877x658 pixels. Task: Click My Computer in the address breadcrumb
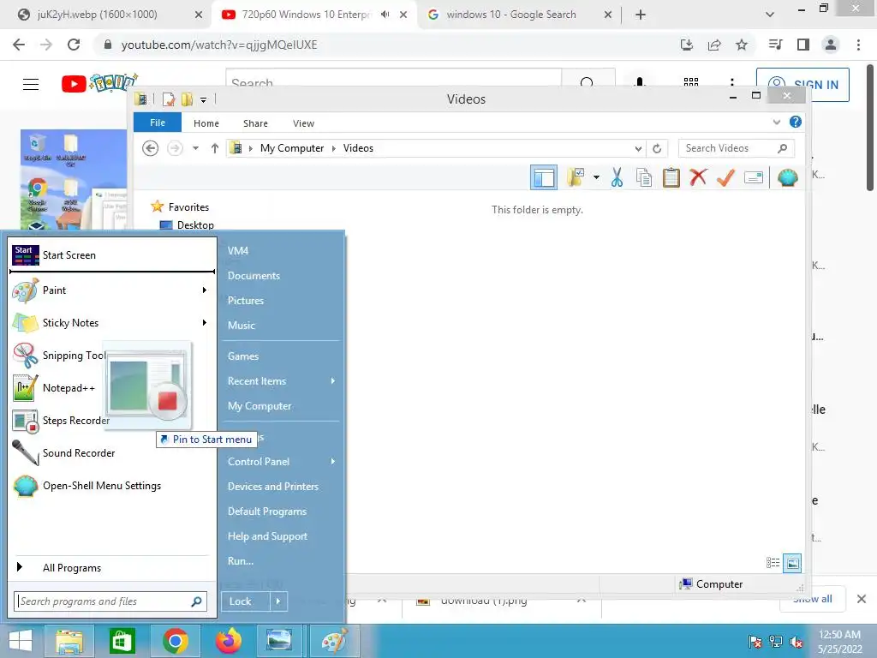[292, 148]
